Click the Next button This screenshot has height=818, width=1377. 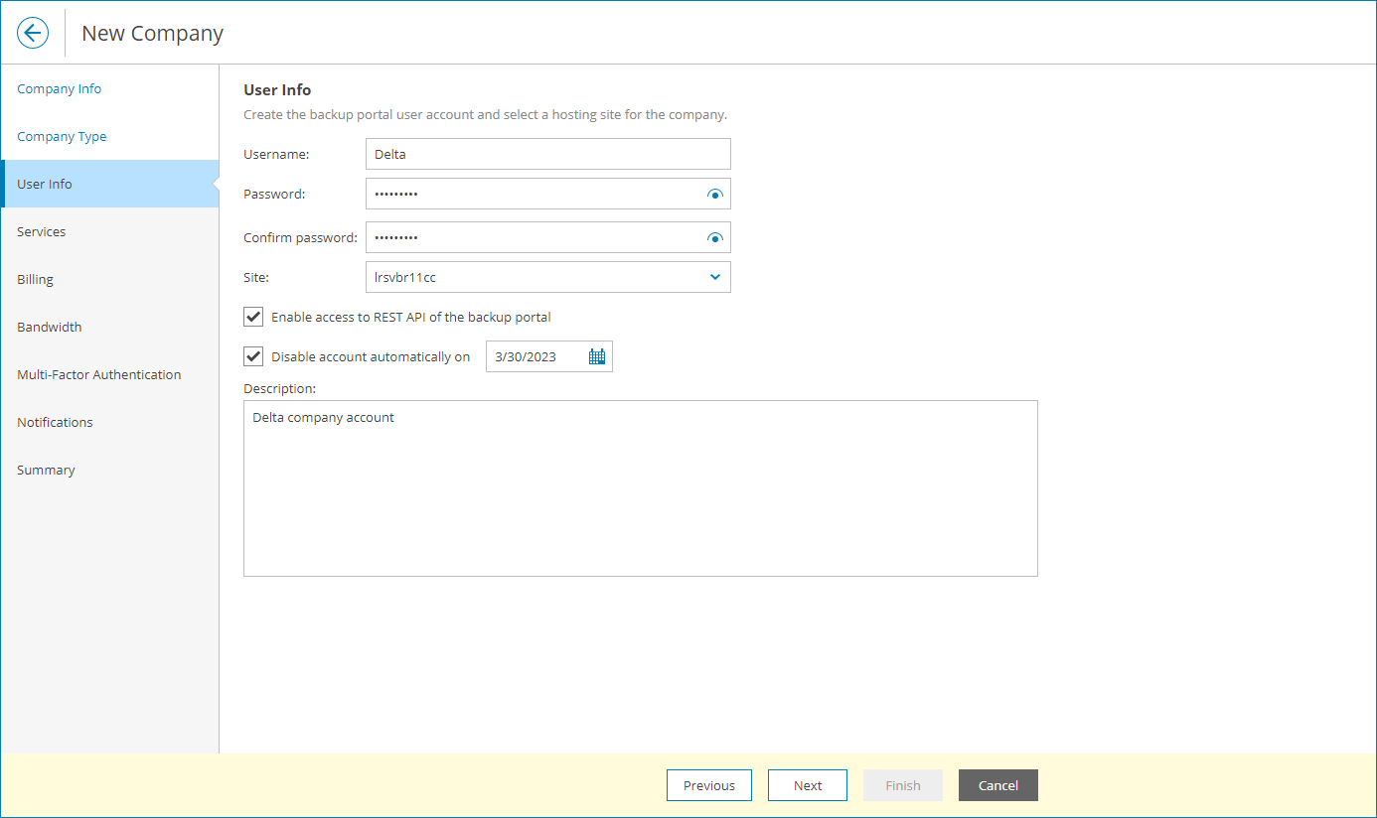(807, 785)
